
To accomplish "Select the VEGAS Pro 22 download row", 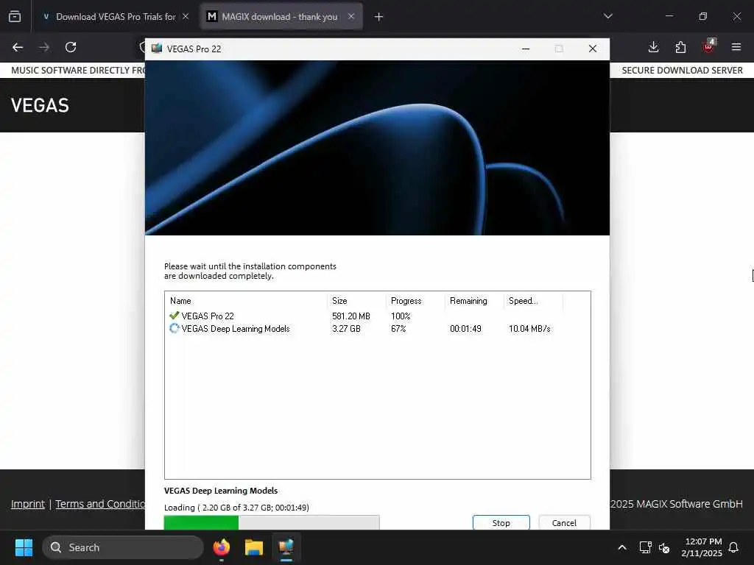I will tap(377, 316).
